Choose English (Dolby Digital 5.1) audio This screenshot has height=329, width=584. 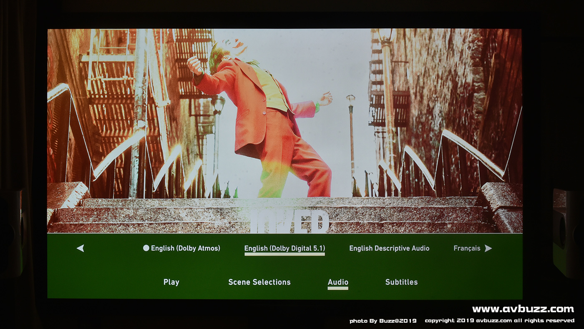[284, 248]
